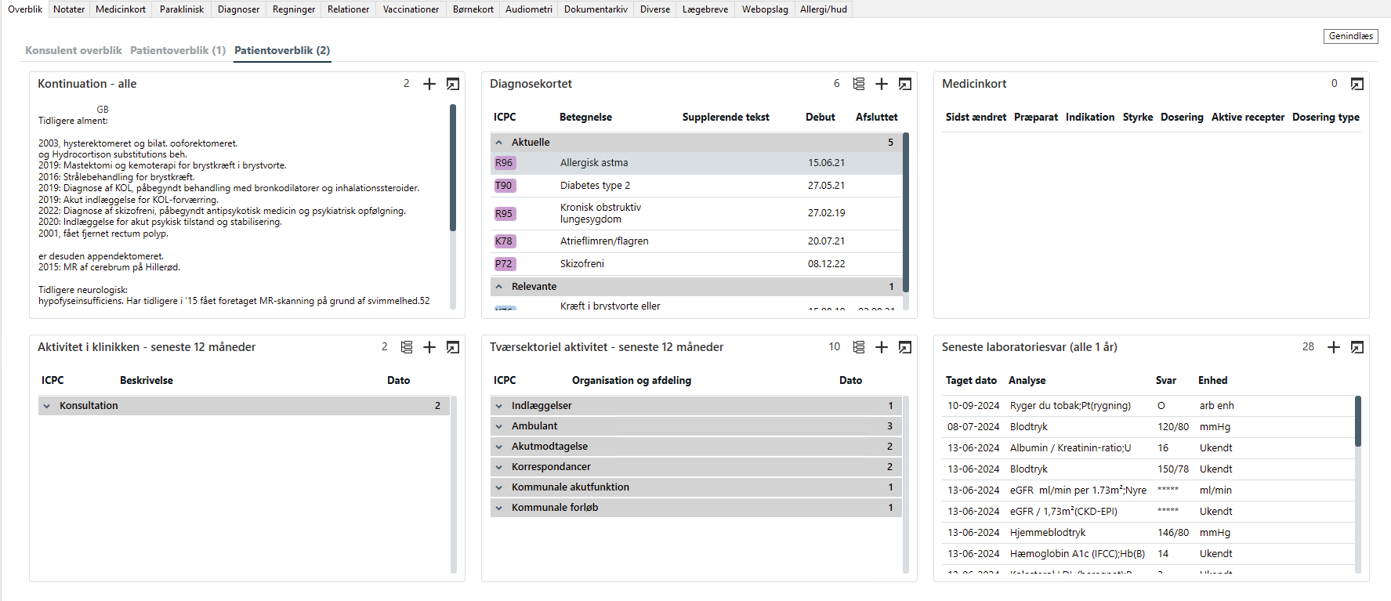This screenshot has height=601, width=1391.
Task: Select R95 ICPC code badge
Action: (x=504, y=213)
